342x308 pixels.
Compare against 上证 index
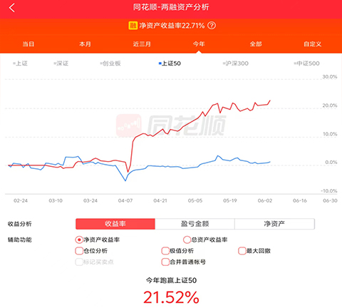21,63
